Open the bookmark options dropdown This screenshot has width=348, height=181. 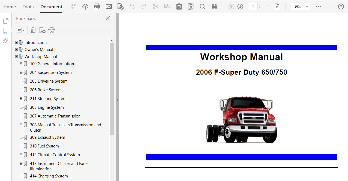click(20, 30)
